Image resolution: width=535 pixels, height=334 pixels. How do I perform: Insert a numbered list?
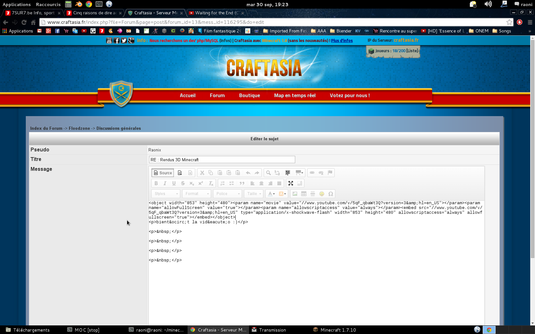223,183
